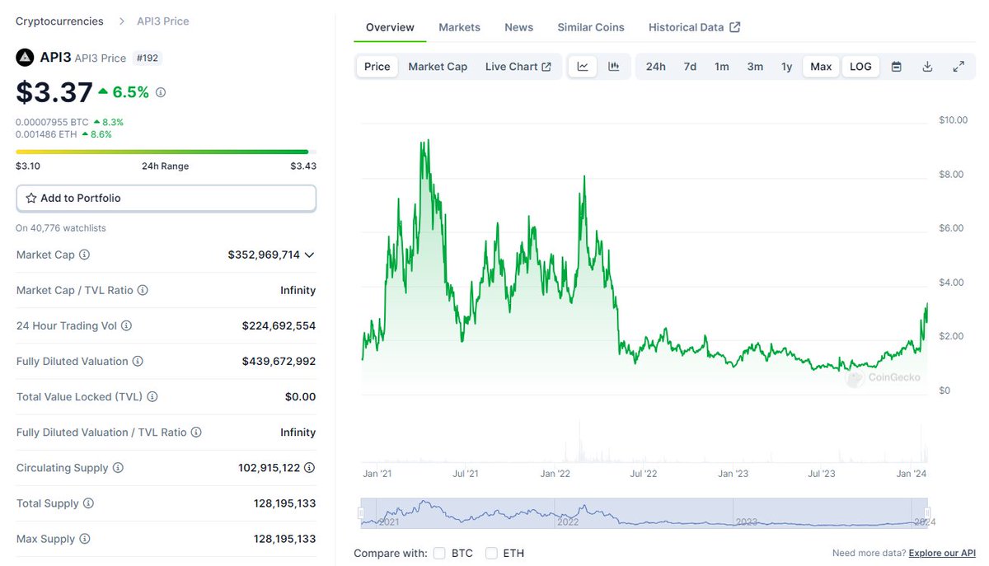This screenshot has height=566, width=989.
Task: Click the info icon beside price change 6.5%
Action: click(x=161, y=92)
